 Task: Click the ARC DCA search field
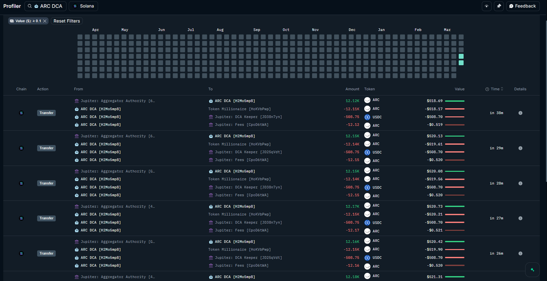click(x=46, y=6)
